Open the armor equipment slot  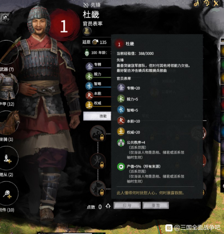(8, 87)
